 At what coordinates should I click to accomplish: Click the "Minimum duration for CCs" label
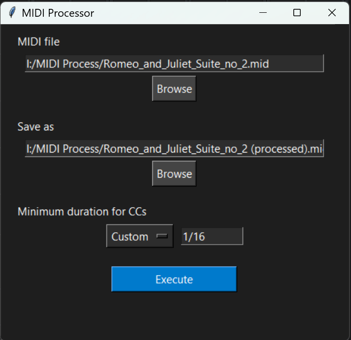click(x=82, y=212)
